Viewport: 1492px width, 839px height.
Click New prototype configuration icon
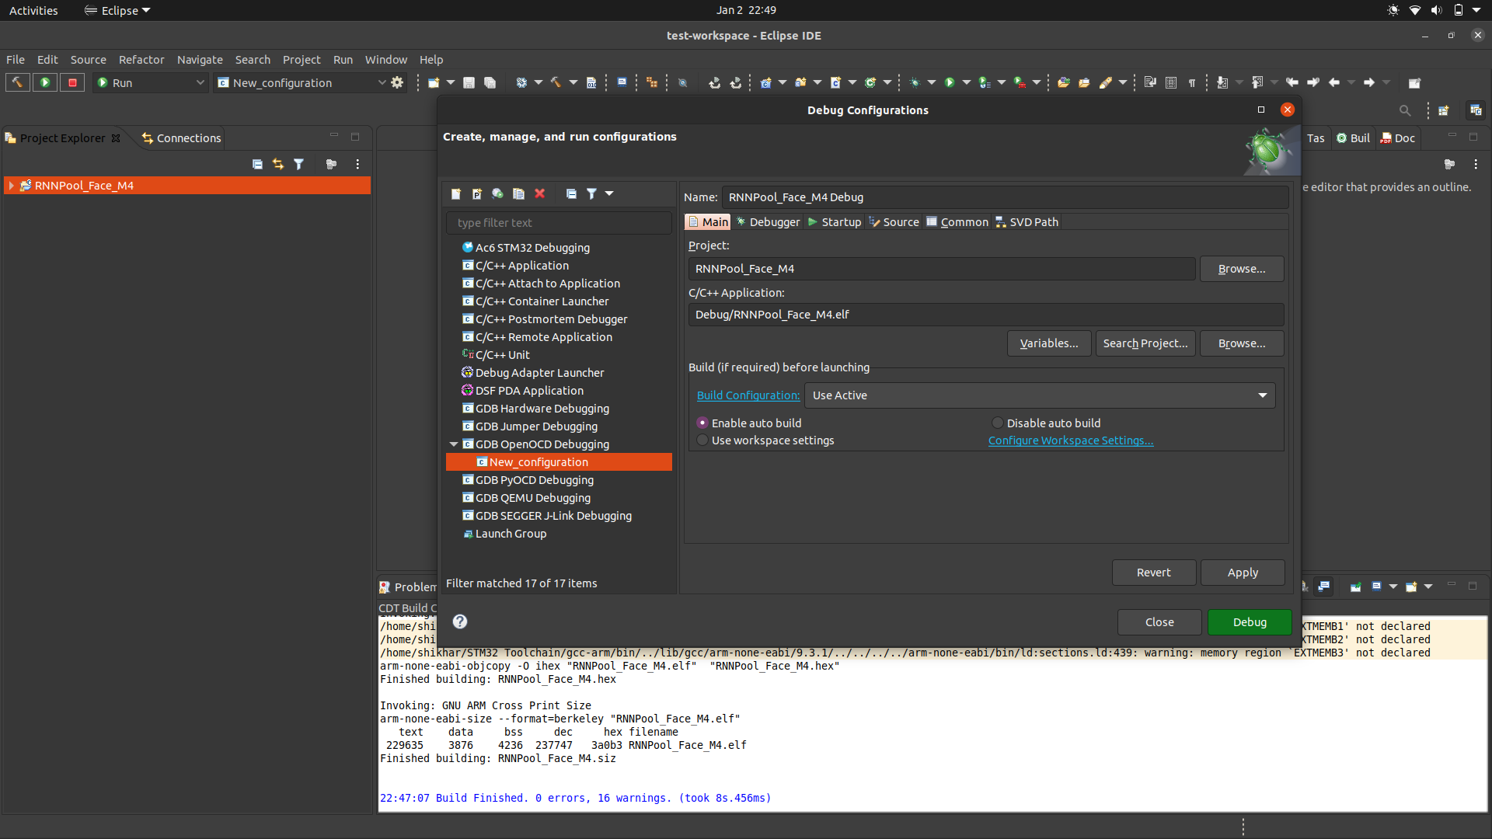coord(477,194)
